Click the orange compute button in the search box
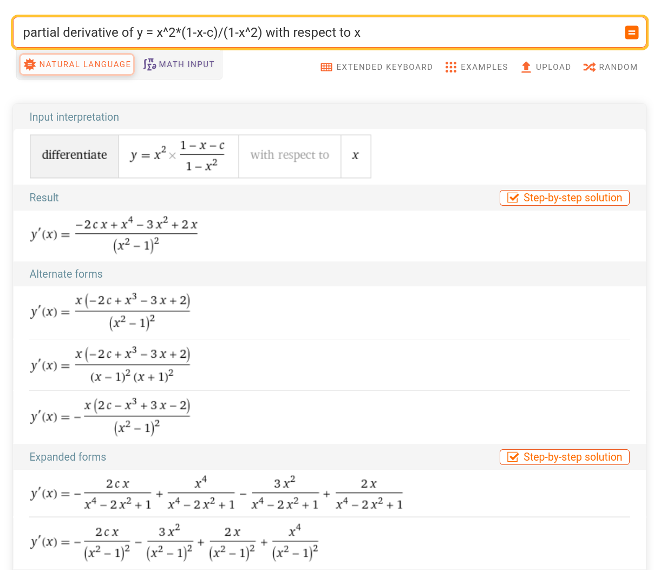654x570 pixels. point(631,32)
